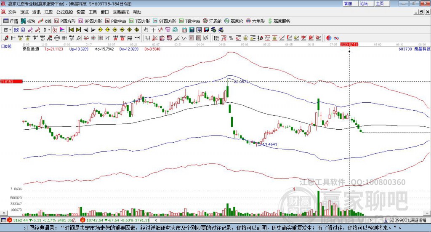
Task: Open the 板块 sector view
Action: 28,21
